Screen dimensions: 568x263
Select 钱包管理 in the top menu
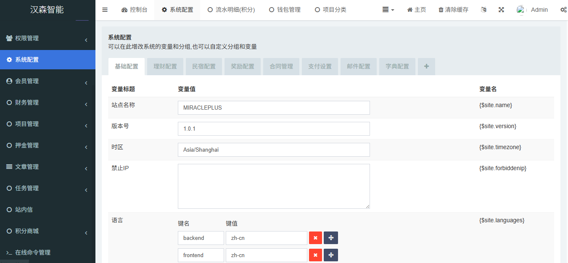pyautogui.click(x=285, y=9)
